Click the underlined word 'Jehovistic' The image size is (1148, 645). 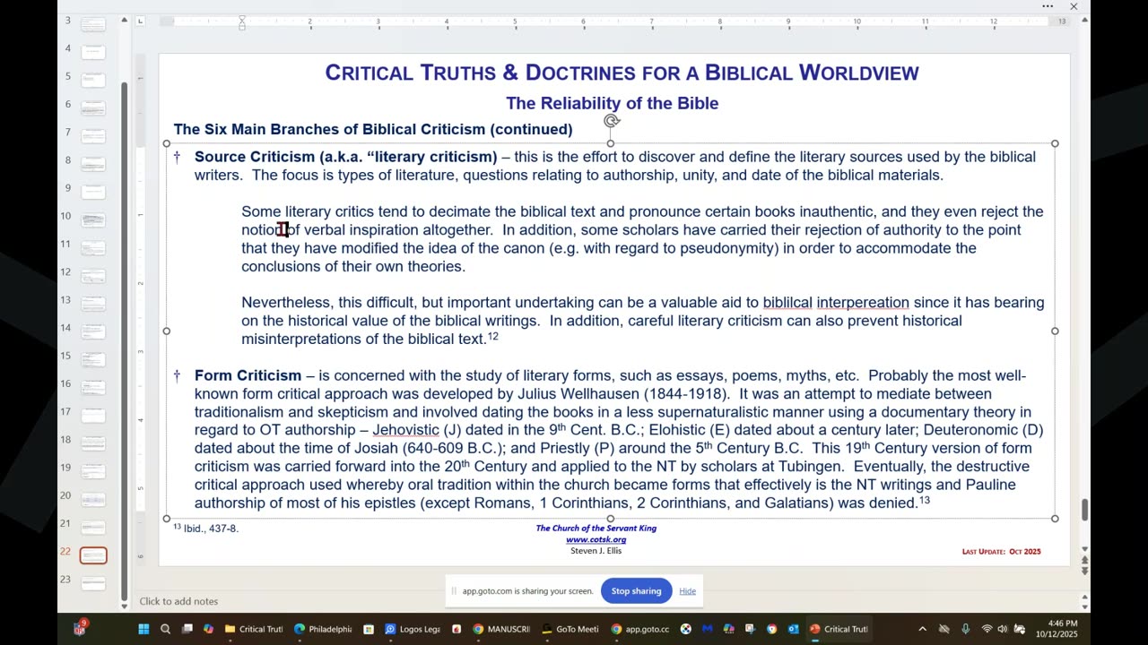405,430
